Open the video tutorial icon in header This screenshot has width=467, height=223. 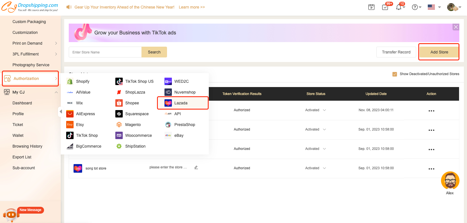(371, 7)
